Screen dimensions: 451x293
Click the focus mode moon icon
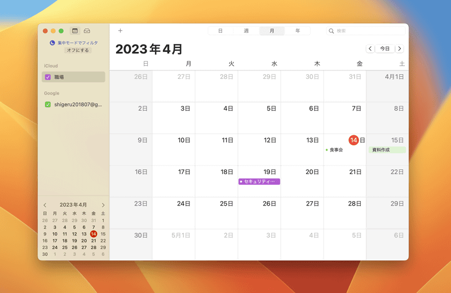(x=52, y=43)
